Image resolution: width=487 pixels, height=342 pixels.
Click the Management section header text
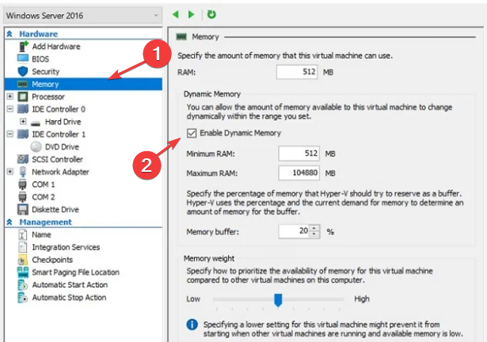click(x=46, y=222)
